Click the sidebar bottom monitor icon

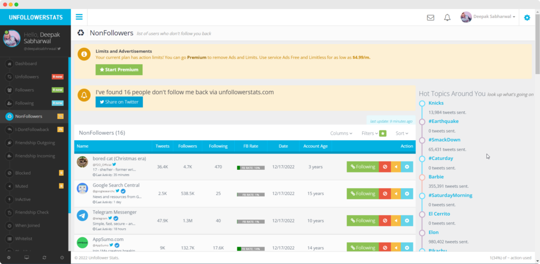click(26, 258)
